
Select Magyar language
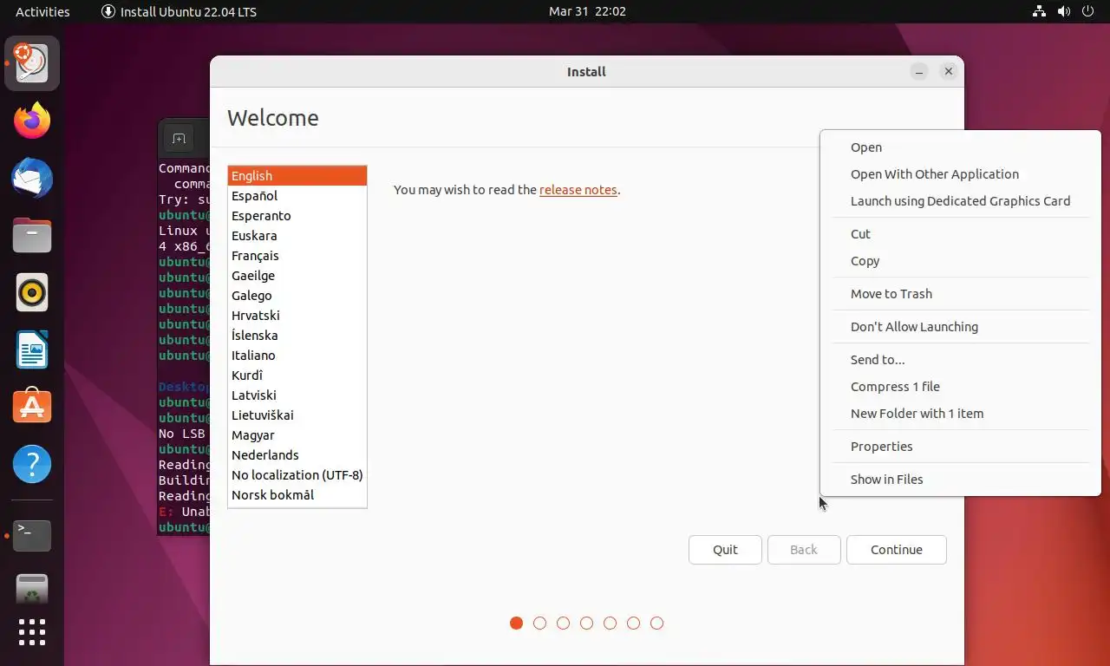pos(297,435)
